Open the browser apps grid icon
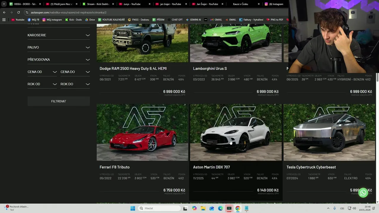 tap(4, 20)
